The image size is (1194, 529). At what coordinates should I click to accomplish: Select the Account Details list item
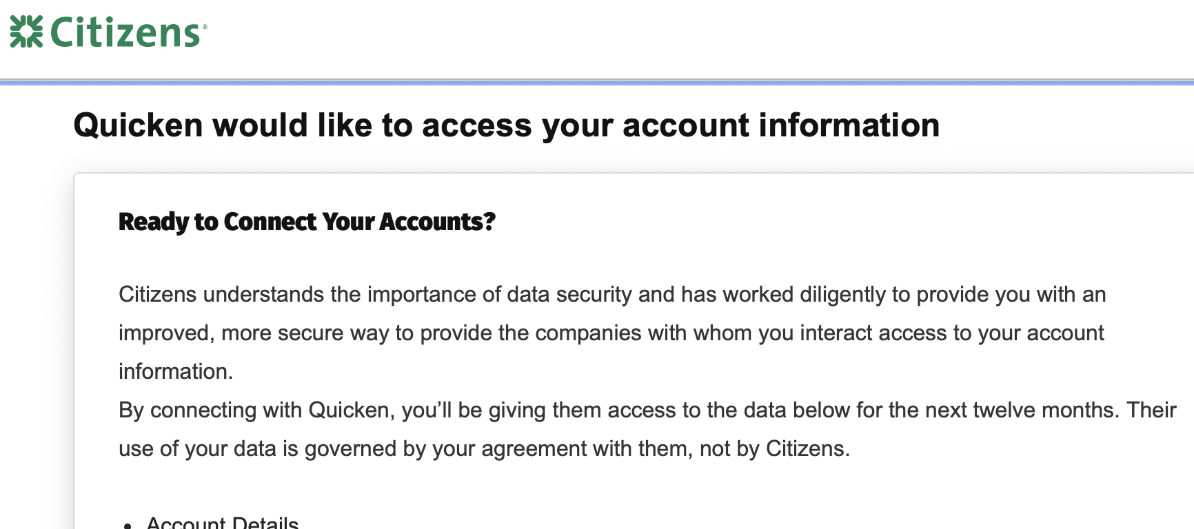[222, 523]
